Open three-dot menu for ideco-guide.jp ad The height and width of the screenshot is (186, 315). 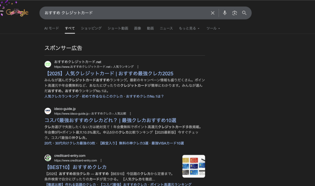[x=130, y=113]
